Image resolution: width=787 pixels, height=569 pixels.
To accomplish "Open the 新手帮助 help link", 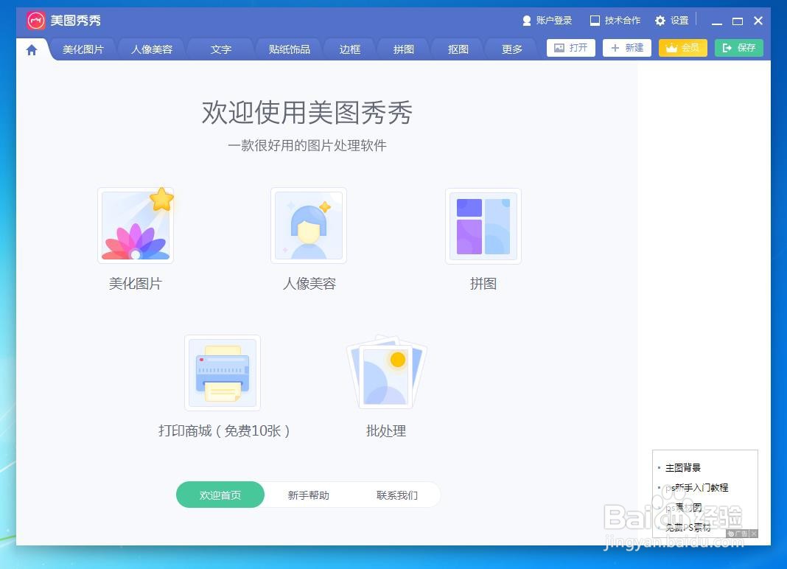I will pyautogui.click(x=309, y=495).
